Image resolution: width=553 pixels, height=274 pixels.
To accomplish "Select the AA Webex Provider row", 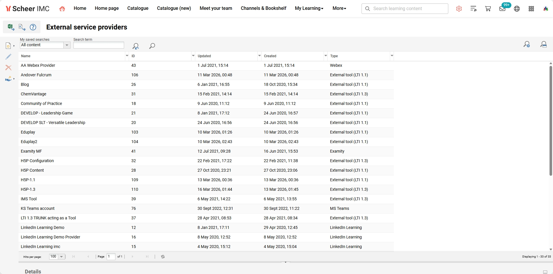I will 206,66.
